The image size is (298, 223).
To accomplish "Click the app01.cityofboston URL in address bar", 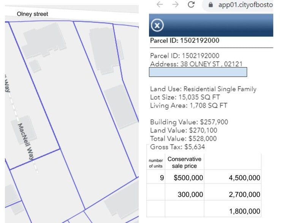I will 245,5.
